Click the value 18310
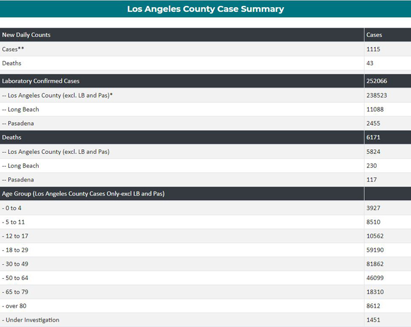 (375, 292)
